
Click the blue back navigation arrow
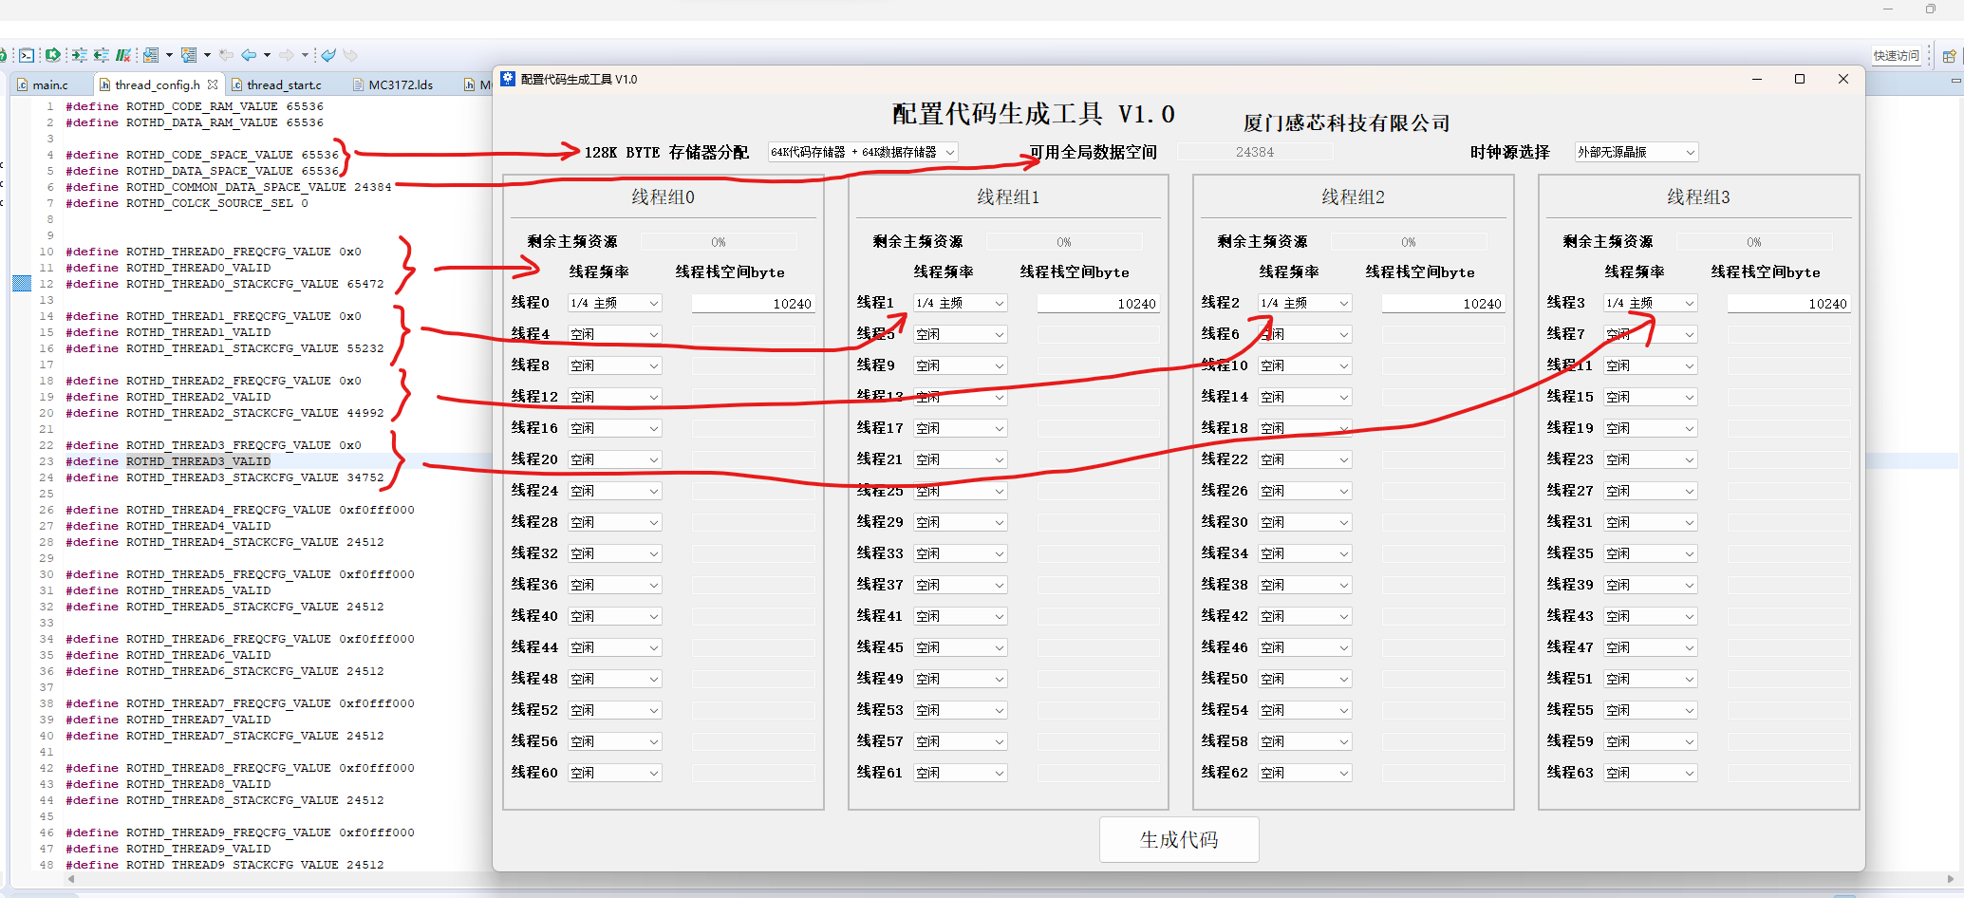click(249, 55)
